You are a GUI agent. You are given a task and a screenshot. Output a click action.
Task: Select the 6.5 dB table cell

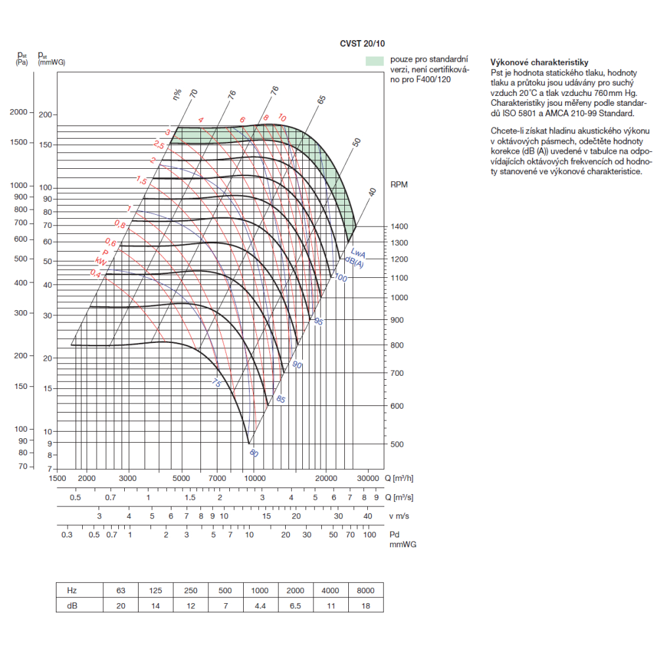click(x=296, y=604)
